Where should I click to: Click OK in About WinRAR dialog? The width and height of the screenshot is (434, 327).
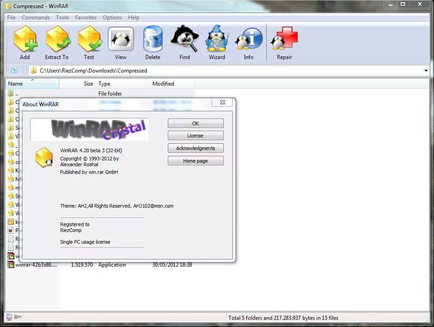coord(196,123)
